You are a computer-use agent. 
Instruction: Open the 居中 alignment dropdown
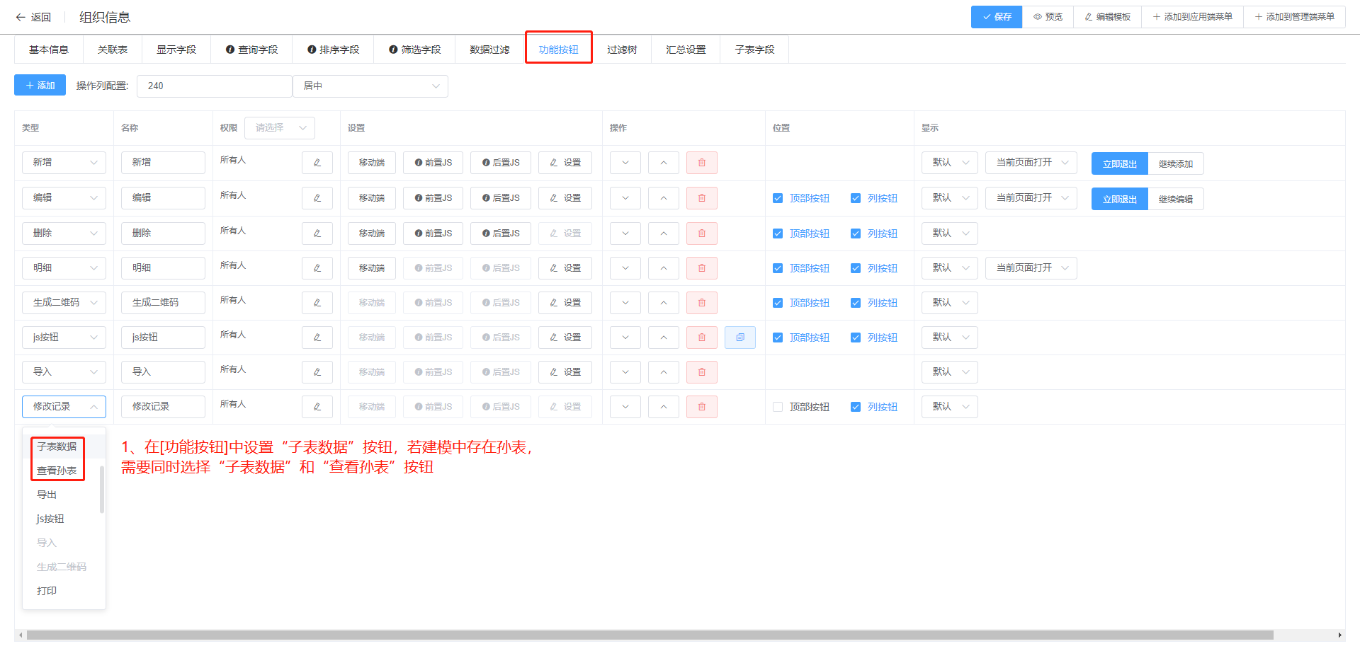(x=370, y=86)
